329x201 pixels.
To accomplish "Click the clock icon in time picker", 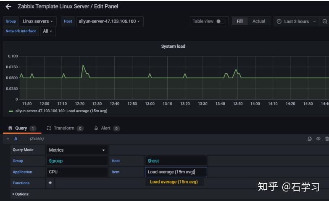I will (279, 21).
